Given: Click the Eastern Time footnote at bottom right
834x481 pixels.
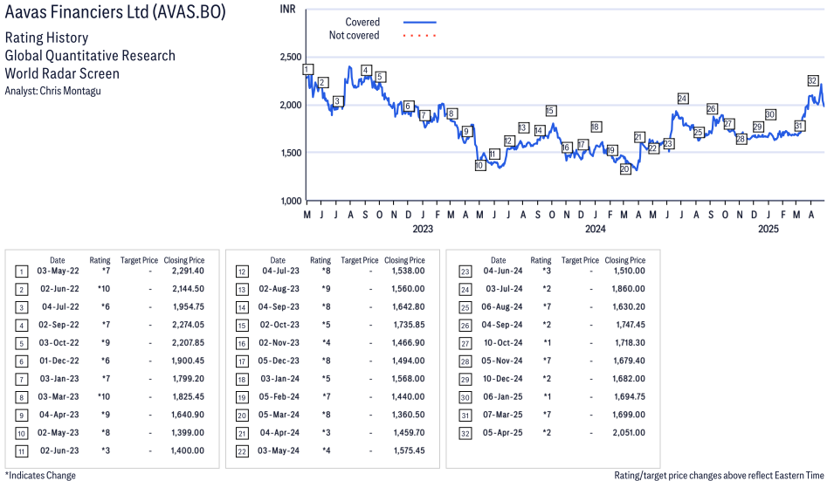Looking at the screenshot, I should (x=719, y=476).
